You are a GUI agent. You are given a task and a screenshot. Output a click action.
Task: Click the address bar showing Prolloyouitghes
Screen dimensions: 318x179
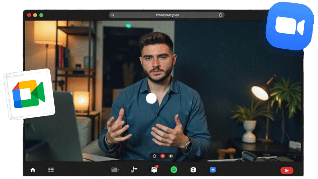click(x=167, y=15)
